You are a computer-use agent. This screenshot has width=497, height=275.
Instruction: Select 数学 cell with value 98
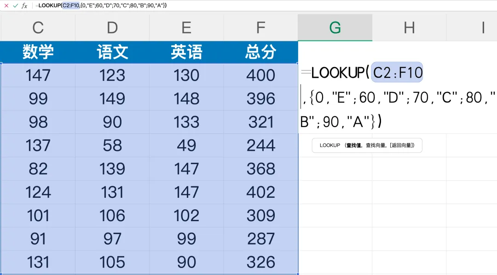tap(38, 122)
